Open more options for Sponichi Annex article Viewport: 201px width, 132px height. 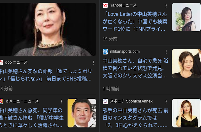click(166, 102)
